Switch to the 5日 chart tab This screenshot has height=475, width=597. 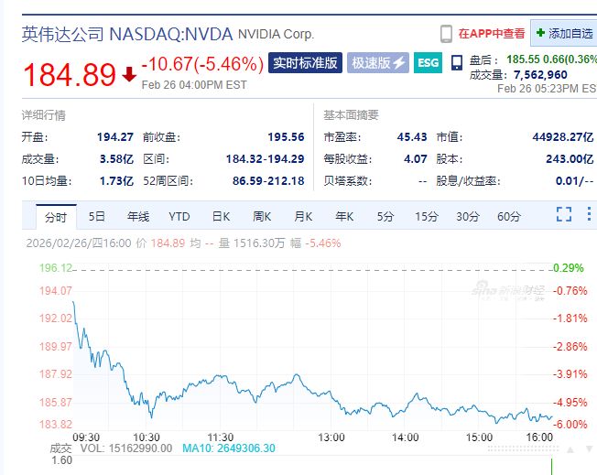coord(96,217)
